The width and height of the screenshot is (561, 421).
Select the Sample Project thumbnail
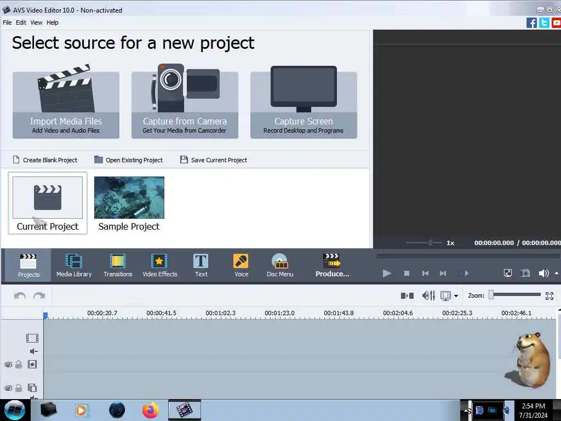point(129,203)
